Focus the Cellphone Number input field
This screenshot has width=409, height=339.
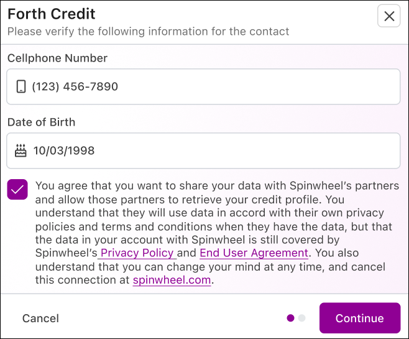[203, 86]
